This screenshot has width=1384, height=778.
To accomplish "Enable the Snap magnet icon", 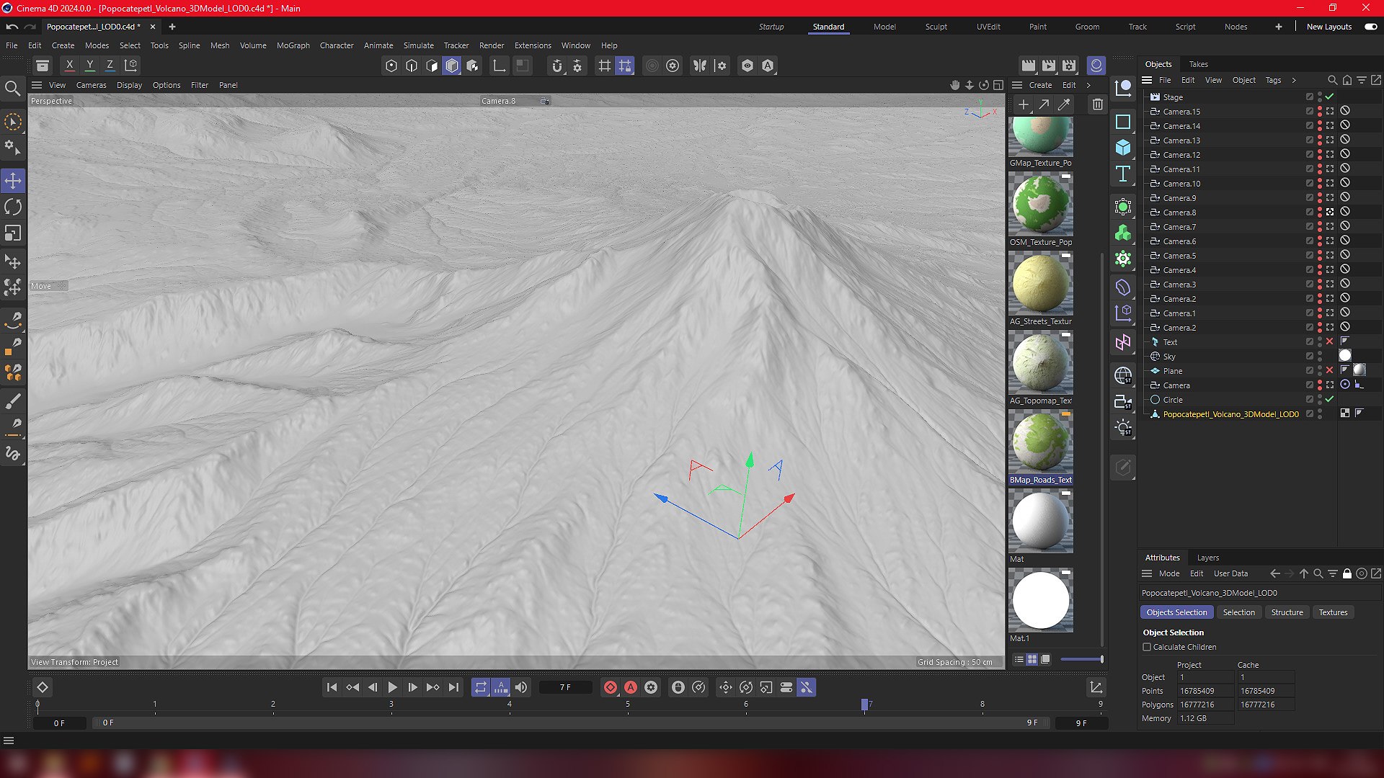I will point(556,66).
